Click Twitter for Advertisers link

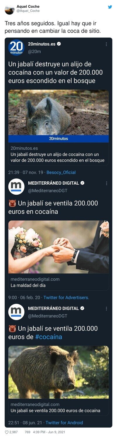point(66,298)
